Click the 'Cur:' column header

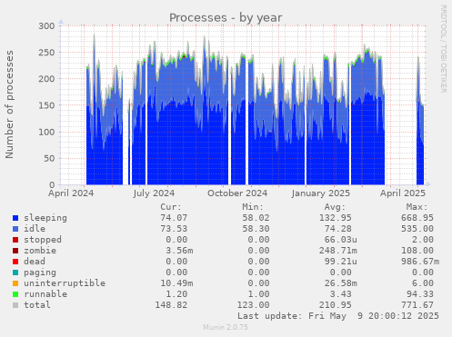coord(171,207)
